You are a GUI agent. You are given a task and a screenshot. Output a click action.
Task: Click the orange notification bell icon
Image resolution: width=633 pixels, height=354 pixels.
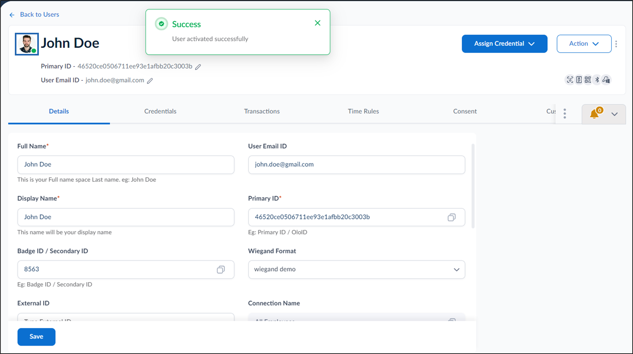[595, 113]
